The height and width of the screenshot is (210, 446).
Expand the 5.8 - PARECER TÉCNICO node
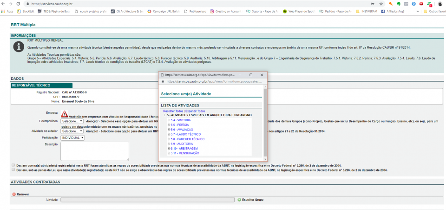[x=169, y=139]
